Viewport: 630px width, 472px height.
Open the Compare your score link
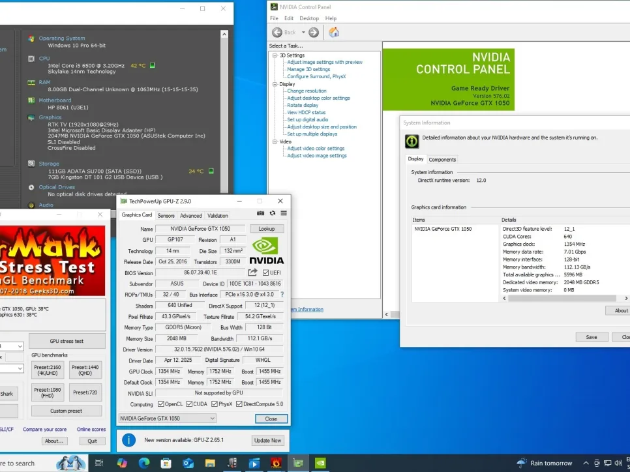(44, 430)
